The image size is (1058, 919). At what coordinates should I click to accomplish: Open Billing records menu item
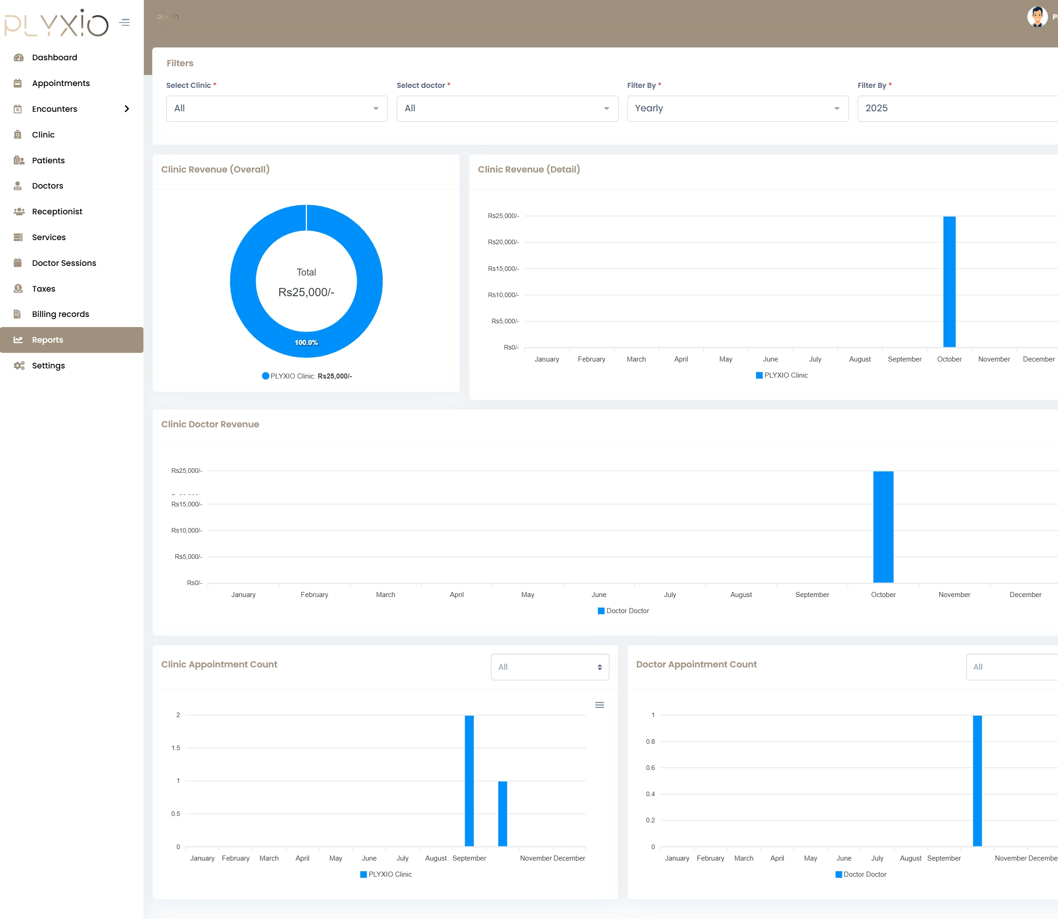click(x=61, y=314)
